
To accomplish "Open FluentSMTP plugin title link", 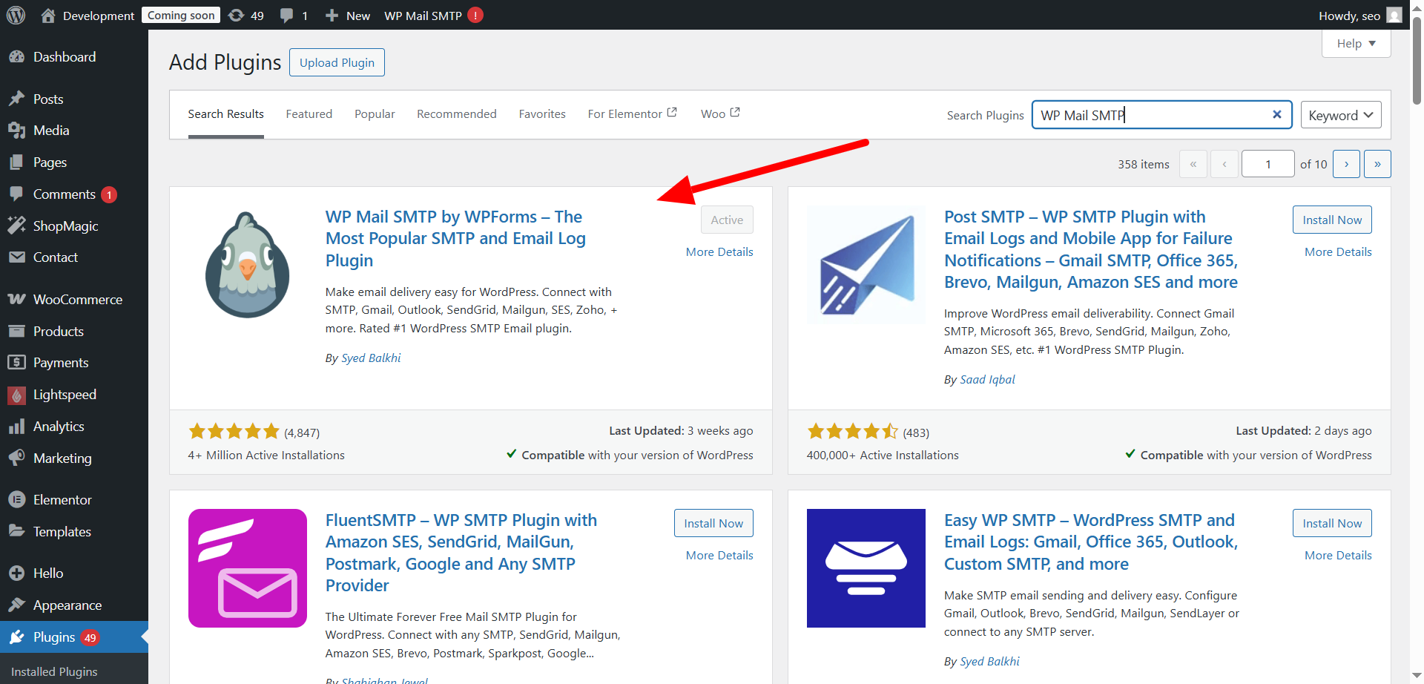I will tap(461, 553).
